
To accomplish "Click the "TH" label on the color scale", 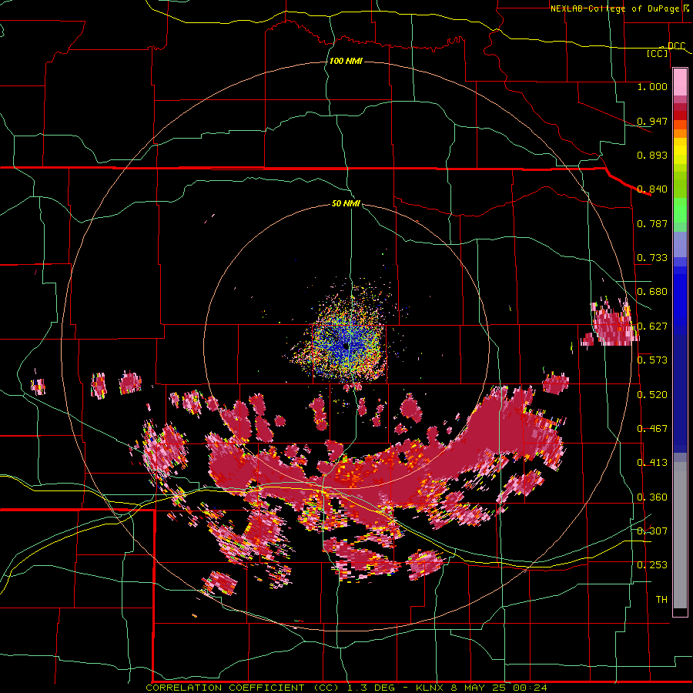I will pos(661,600).
